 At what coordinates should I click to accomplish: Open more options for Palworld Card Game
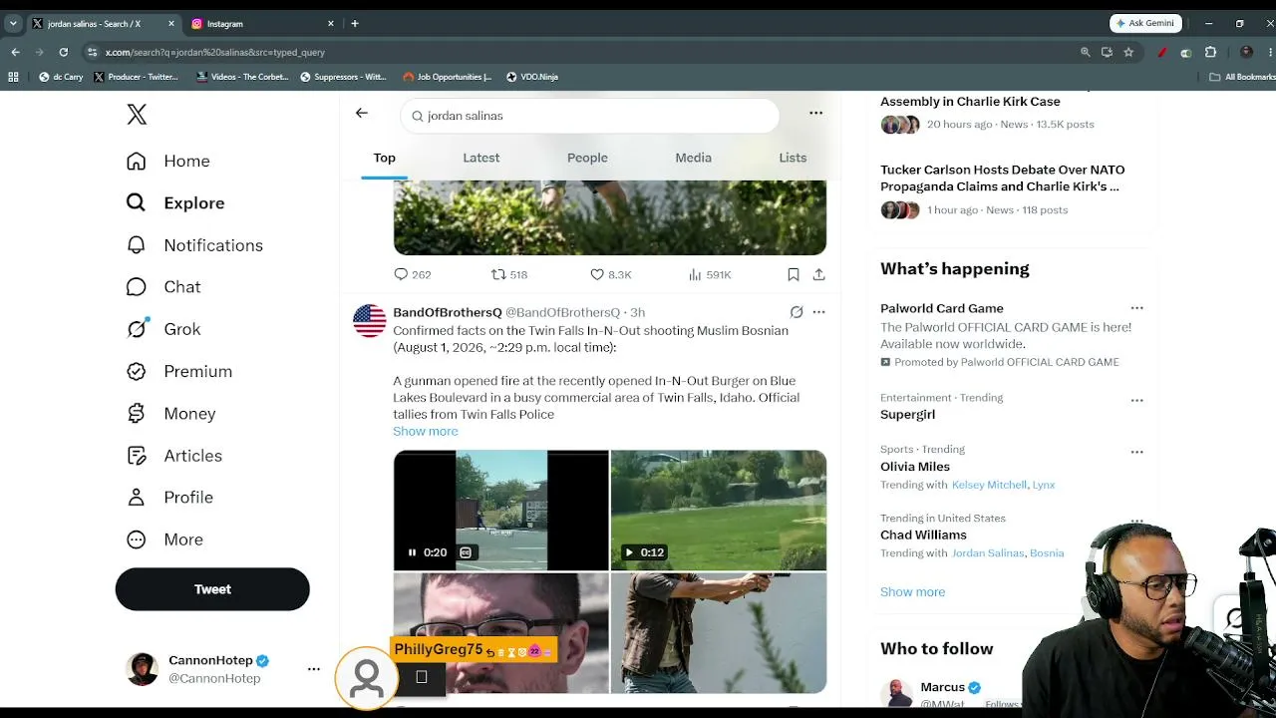pyautogui.click(x=1136, y=308)
